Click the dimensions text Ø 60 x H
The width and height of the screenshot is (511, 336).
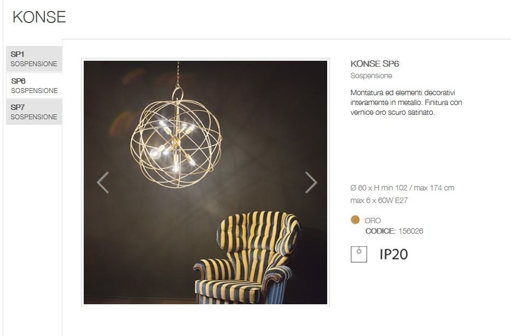click(402, 188)
